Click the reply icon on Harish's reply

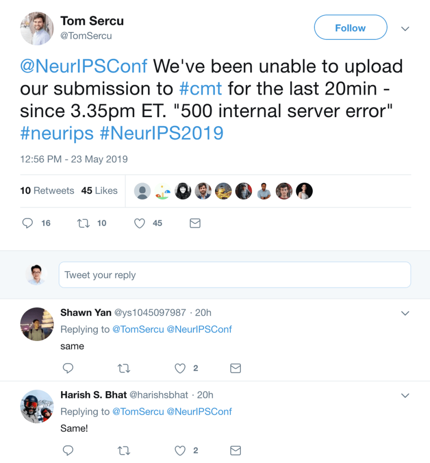(68, 450)
